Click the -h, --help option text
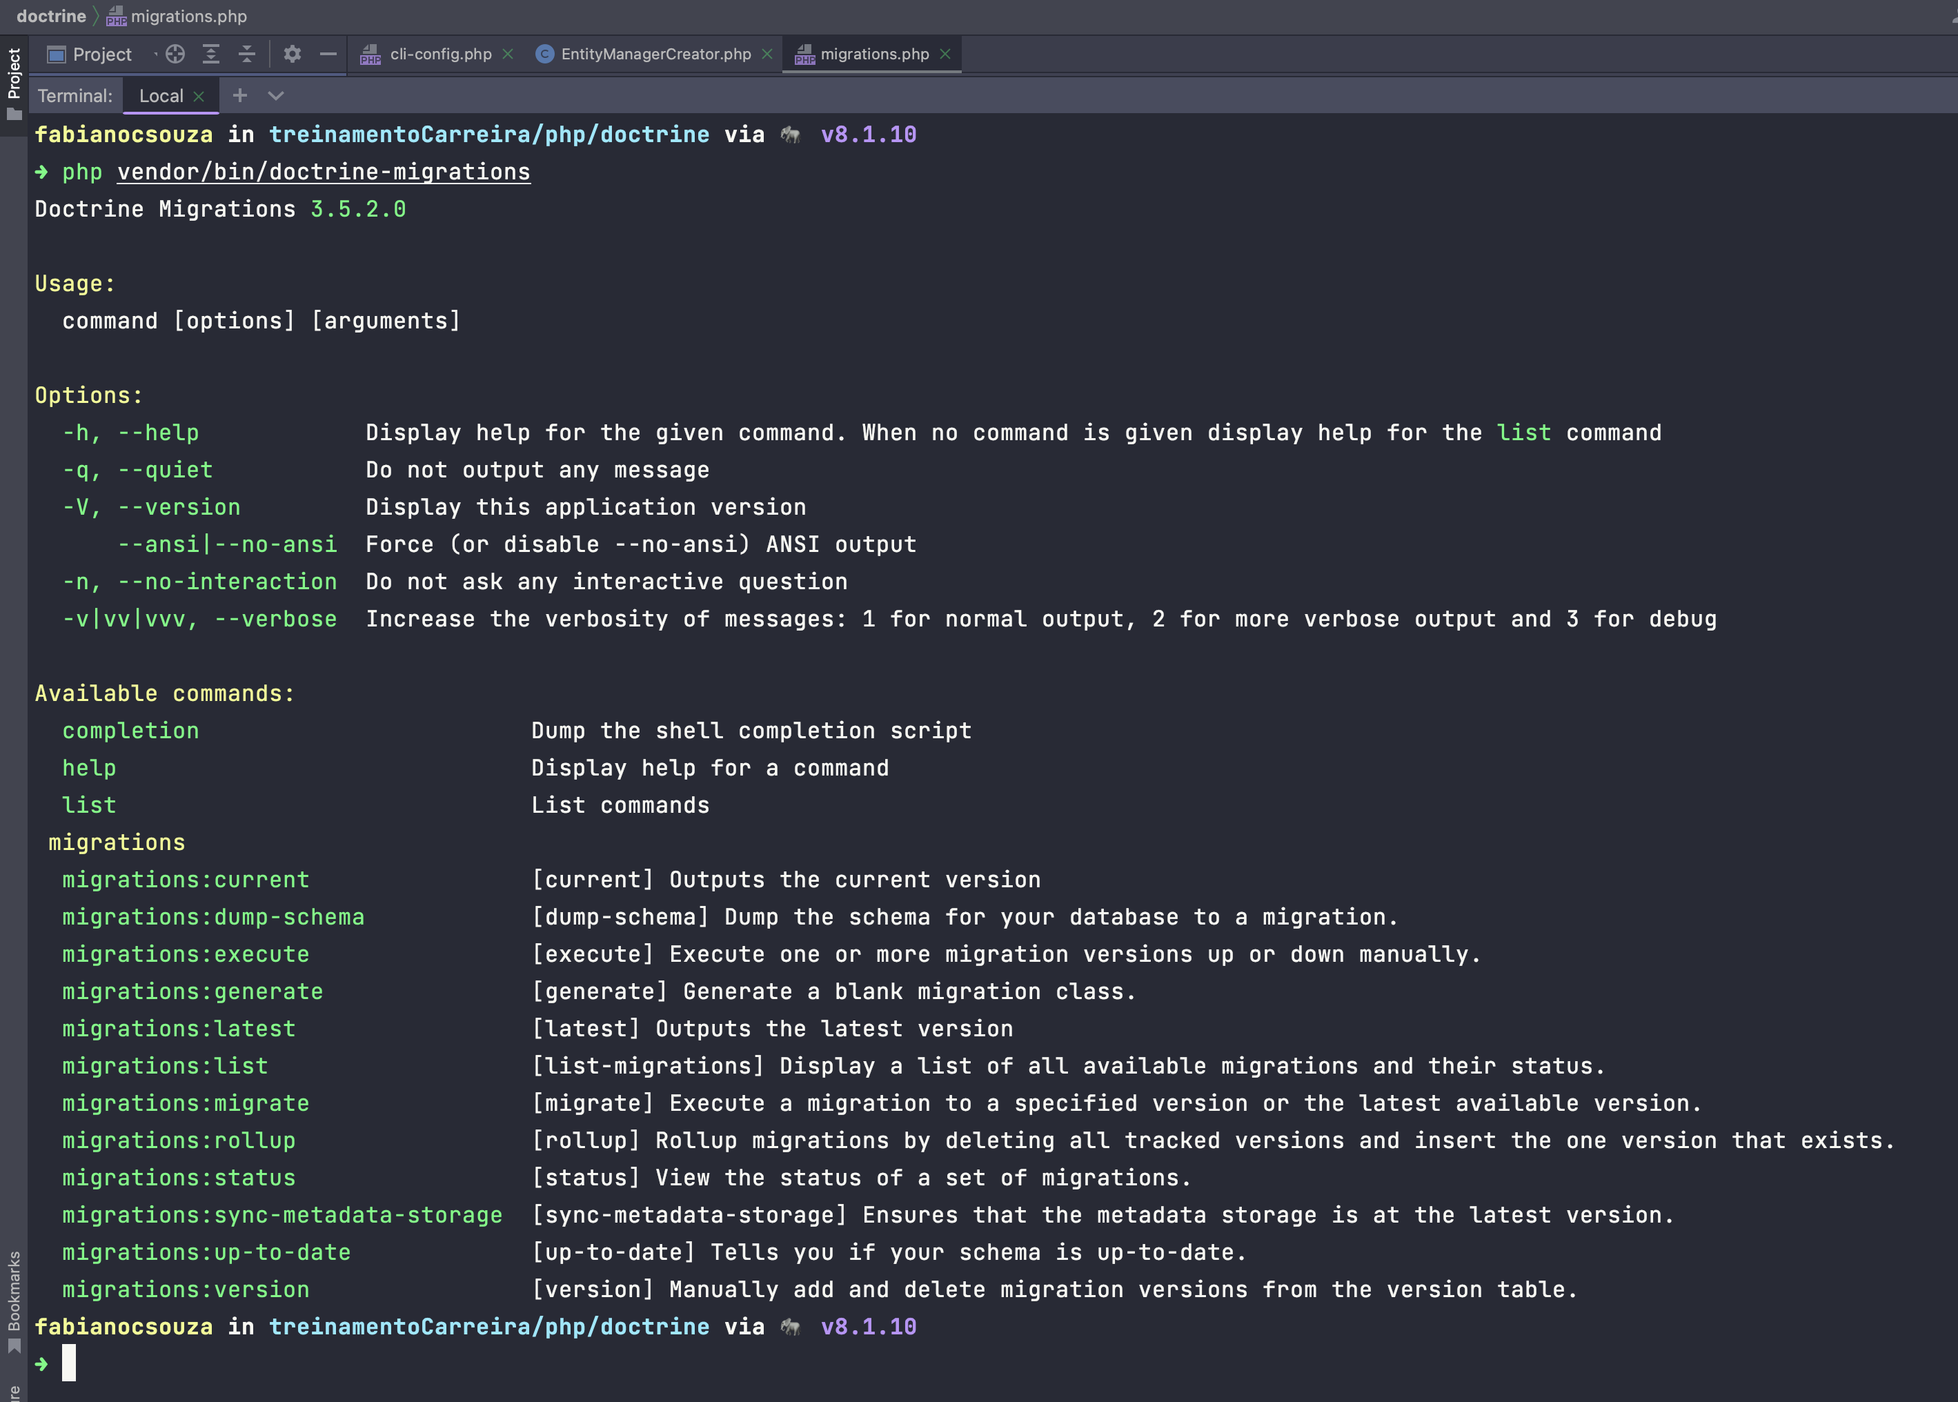 [x=130, y=433]
